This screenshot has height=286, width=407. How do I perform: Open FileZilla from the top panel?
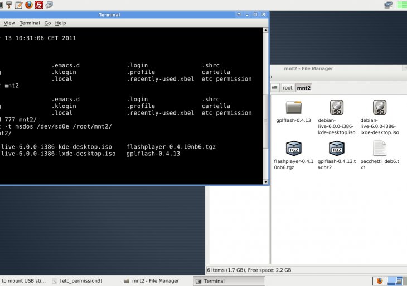(39, 4)
